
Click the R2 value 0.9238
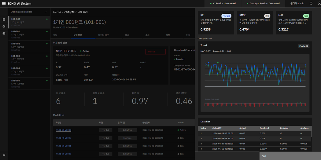[205, 29]
